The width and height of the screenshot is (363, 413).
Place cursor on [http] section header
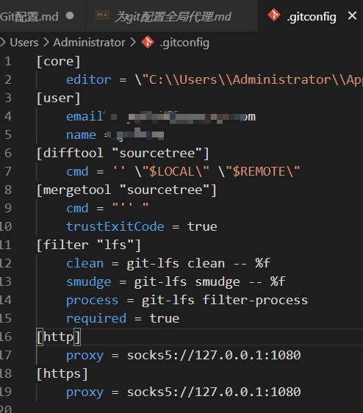point(59,337)
